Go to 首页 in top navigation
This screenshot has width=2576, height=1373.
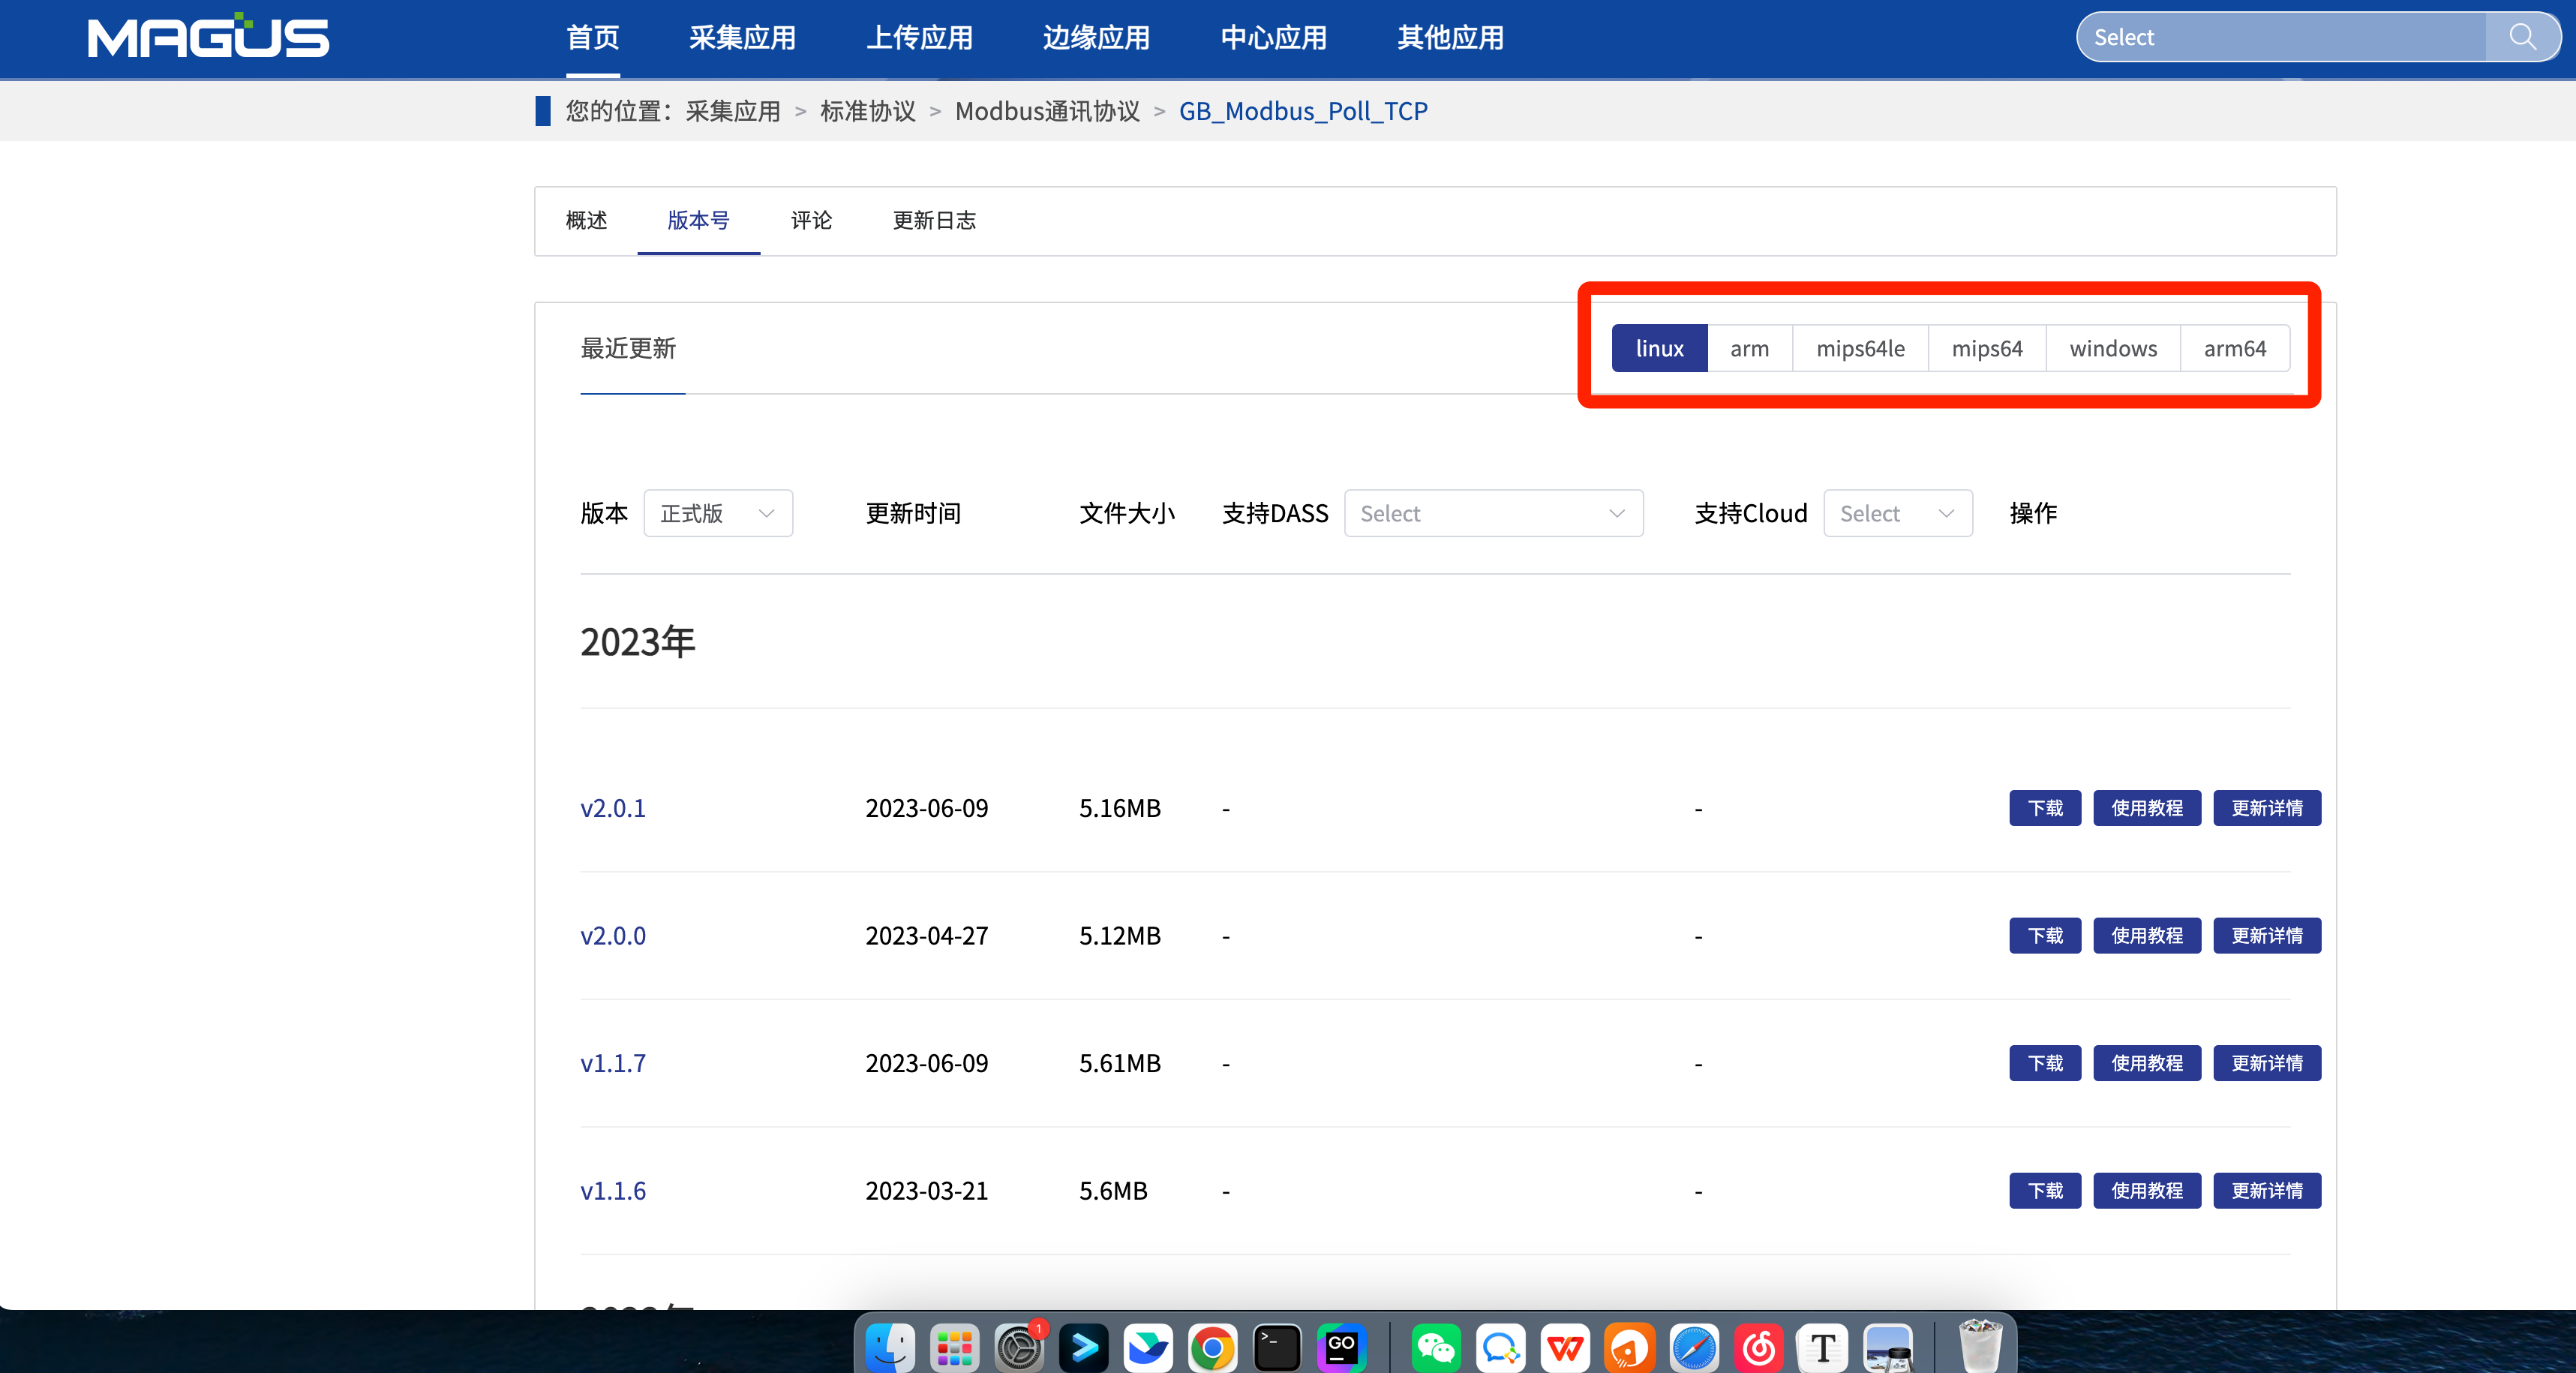pos(593,38)
